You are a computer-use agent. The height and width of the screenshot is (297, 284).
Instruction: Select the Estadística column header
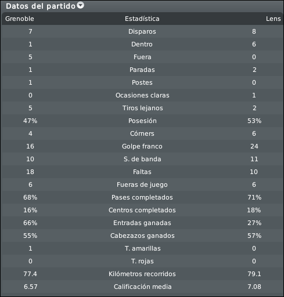pyautogui.click(x=142, y=19)
